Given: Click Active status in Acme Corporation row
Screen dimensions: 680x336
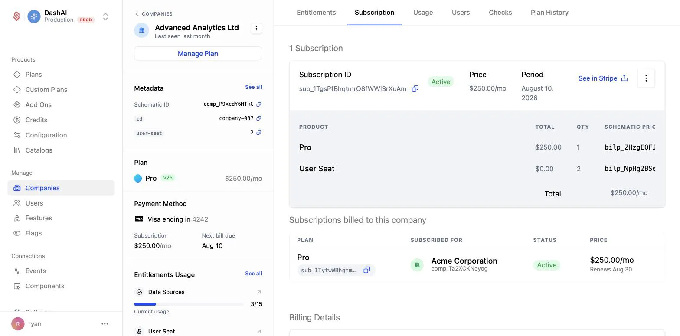Looking at the screenshot, I should pyautogui.click(x=546, y=265).
